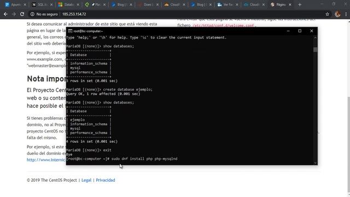Close the Does tab
The image size is (350, 197).
coord(157,5)
